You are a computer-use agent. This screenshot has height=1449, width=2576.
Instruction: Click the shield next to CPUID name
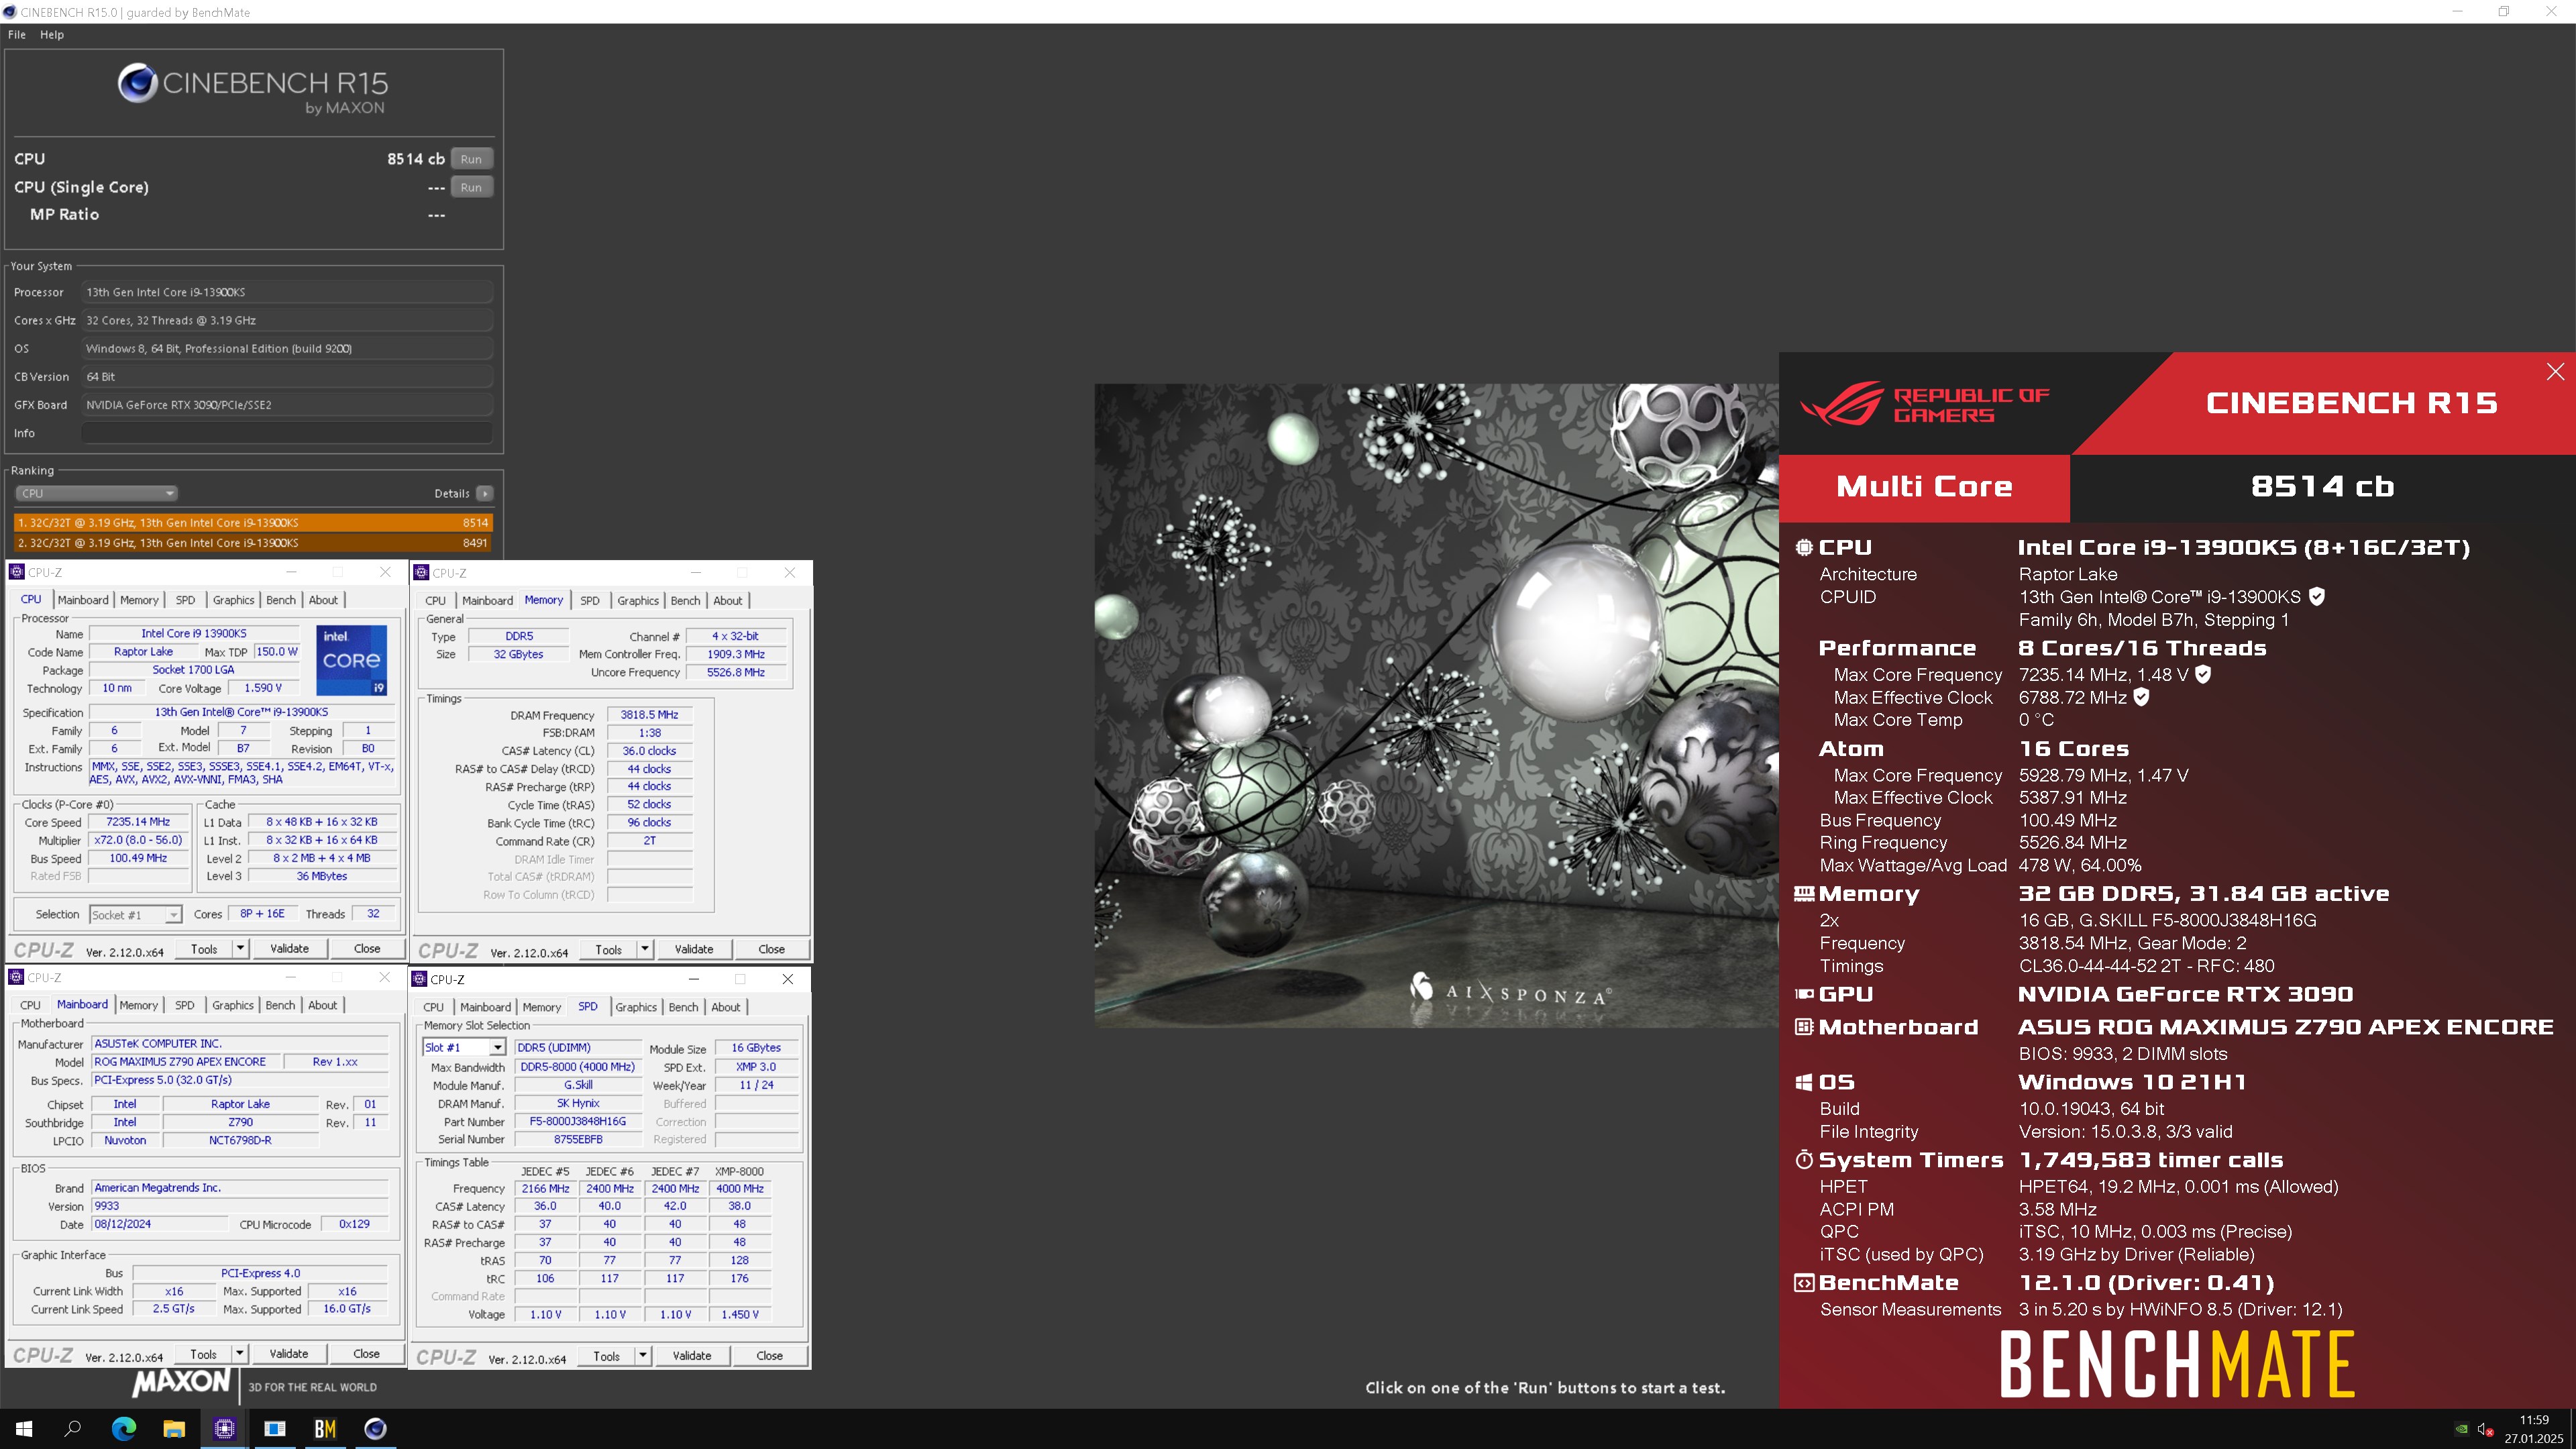coord(2317,597)
